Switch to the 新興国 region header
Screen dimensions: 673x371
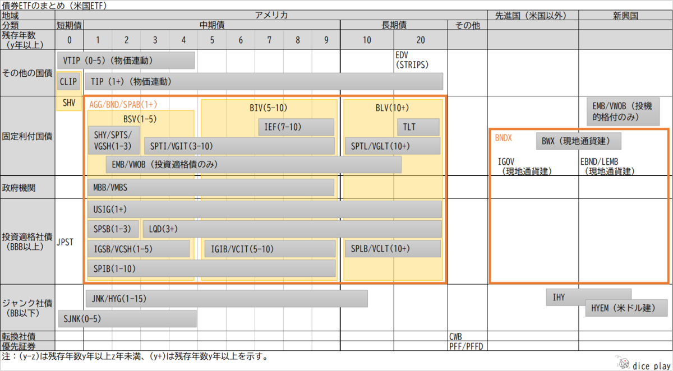(624, 15)
